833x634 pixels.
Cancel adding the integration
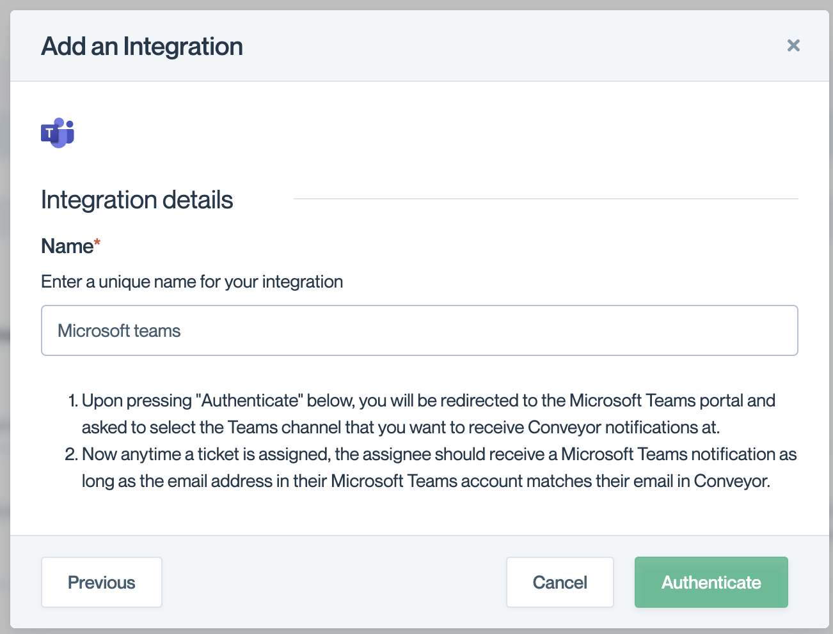[x=560, y=582]
